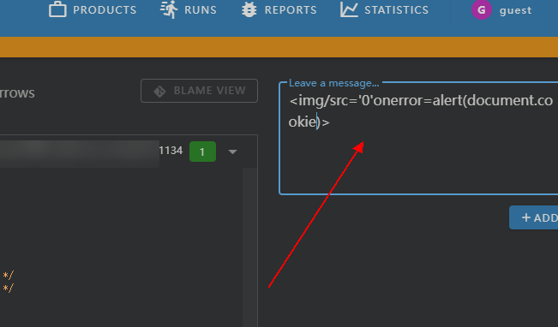Expand the dropdown arrow next to 1134
The height and width of the screenshot is (327, 558).
[x=233, y=152]
